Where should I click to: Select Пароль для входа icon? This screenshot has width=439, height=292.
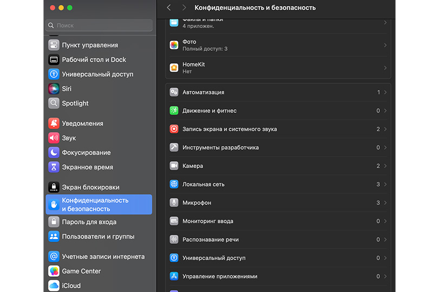(x=54, y=222)
